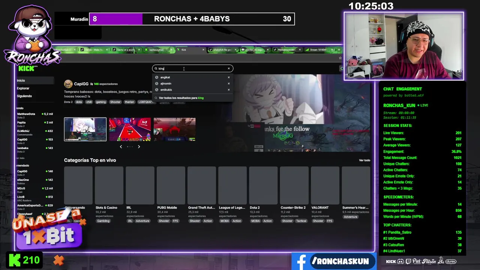Bookmark page with the star icon
This screenshot has height=270, width=480.
pyautogui.click(x=340, y=58)
